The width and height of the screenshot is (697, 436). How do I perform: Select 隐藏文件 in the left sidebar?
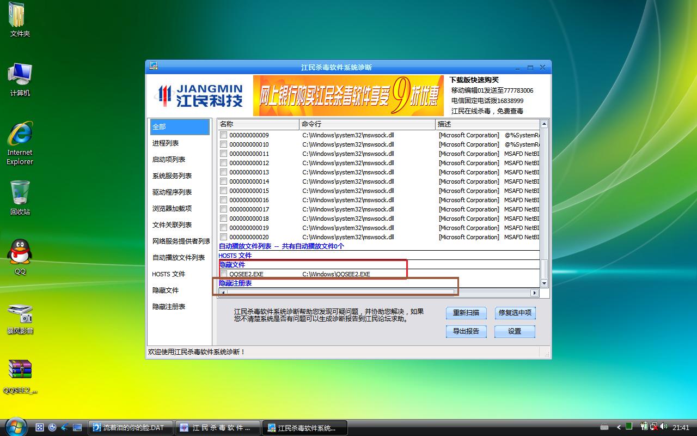tap(180, 290)
